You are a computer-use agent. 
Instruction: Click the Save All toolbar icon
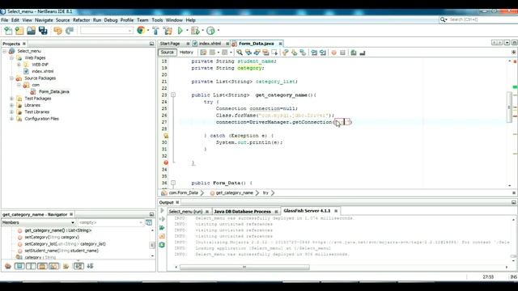point(43,31)
